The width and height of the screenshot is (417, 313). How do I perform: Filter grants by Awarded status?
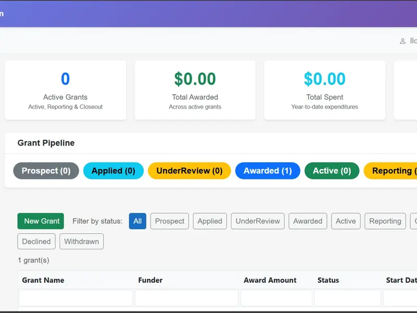pyautogui.click(x=308, y=221)
